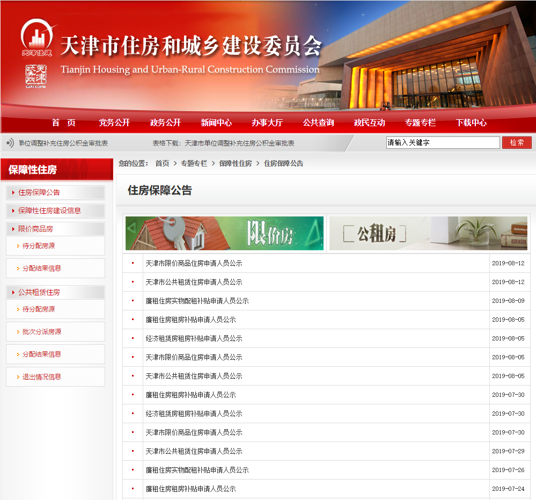Open the 新闻中心 navigation menu

(x=216, y=122)
